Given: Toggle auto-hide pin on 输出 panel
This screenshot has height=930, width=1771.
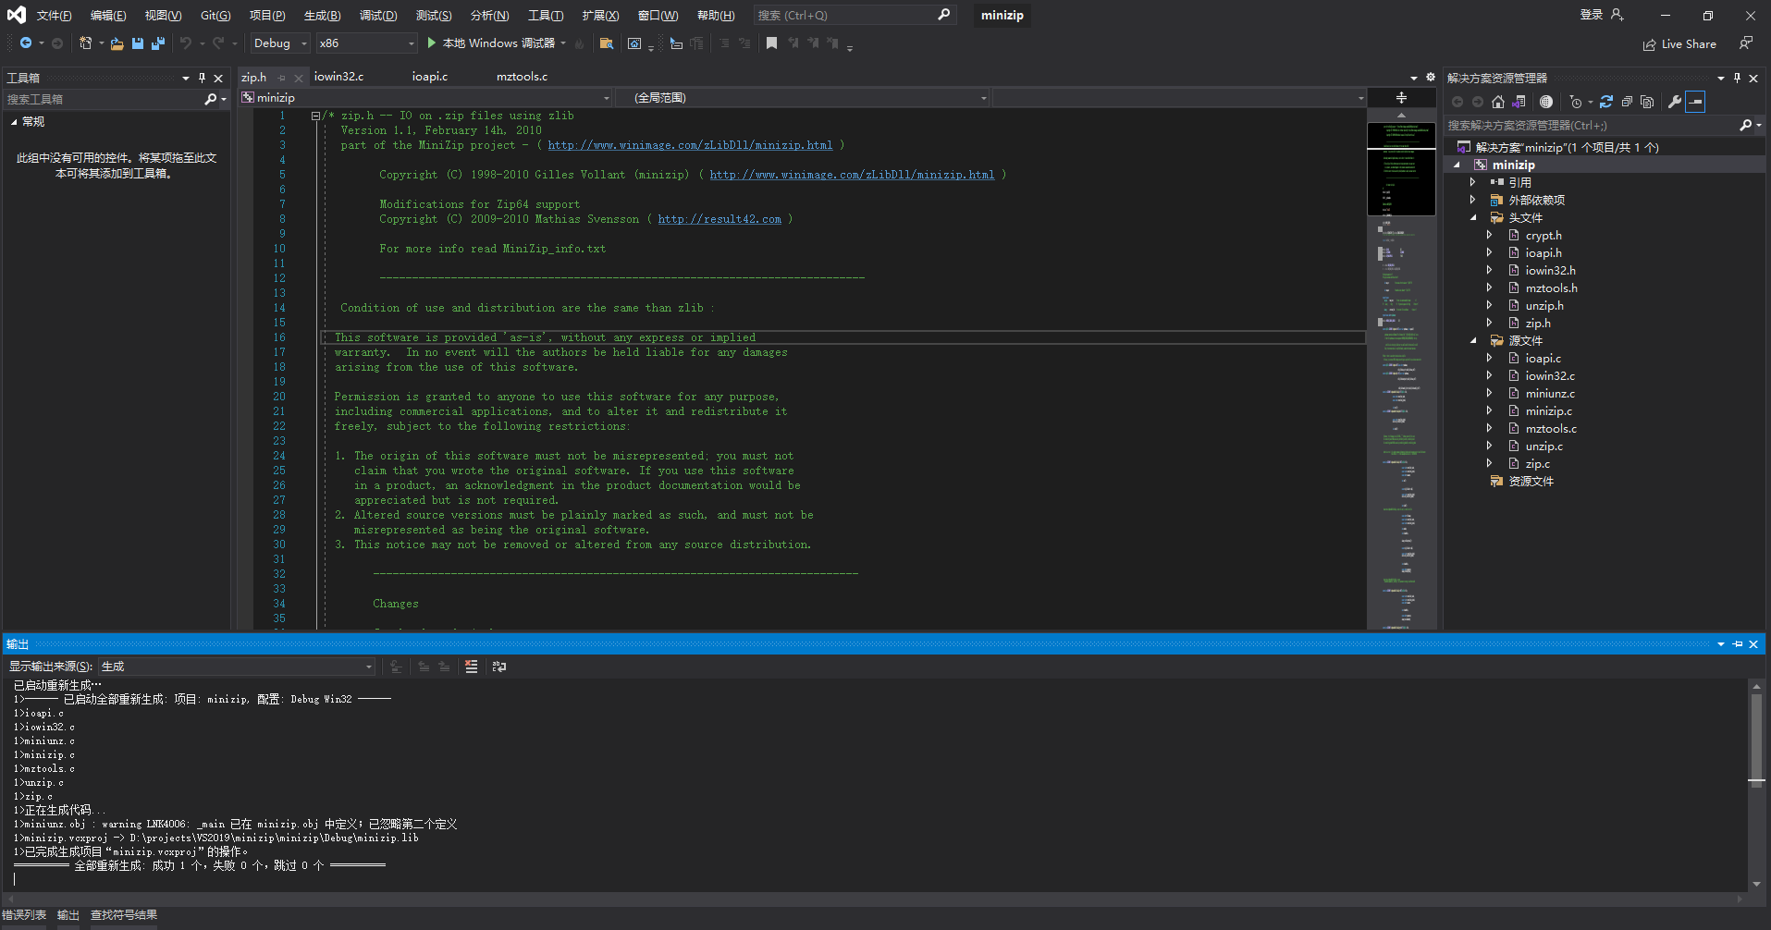Looking at the screenshot, I should coord(1738,644).
